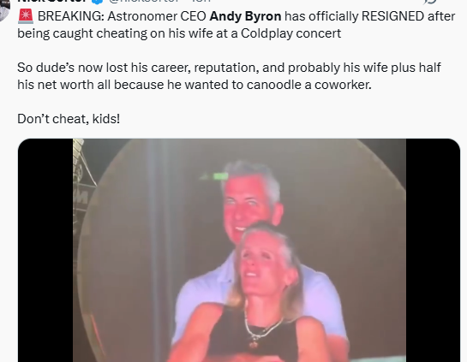Click the 'canoodle a coworker' text

(x=308, y=85)
